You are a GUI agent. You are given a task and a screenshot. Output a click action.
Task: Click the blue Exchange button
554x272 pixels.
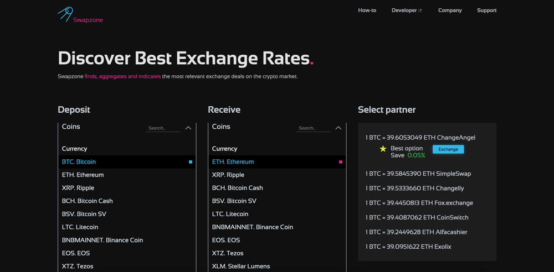click(x=448, y=149)
